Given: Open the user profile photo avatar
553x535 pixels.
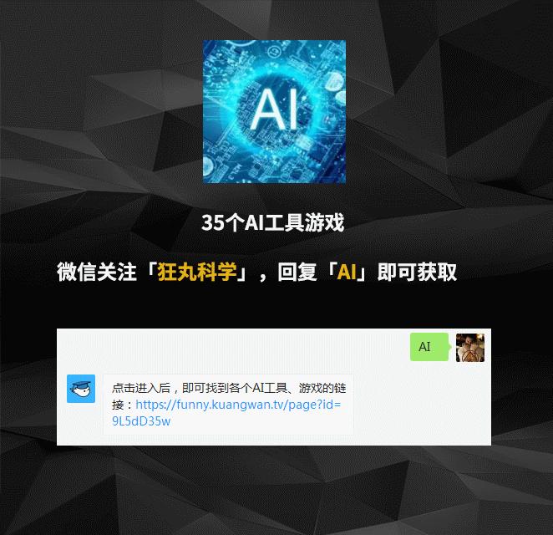Looking at the screenshot, I should pos(470,347).
